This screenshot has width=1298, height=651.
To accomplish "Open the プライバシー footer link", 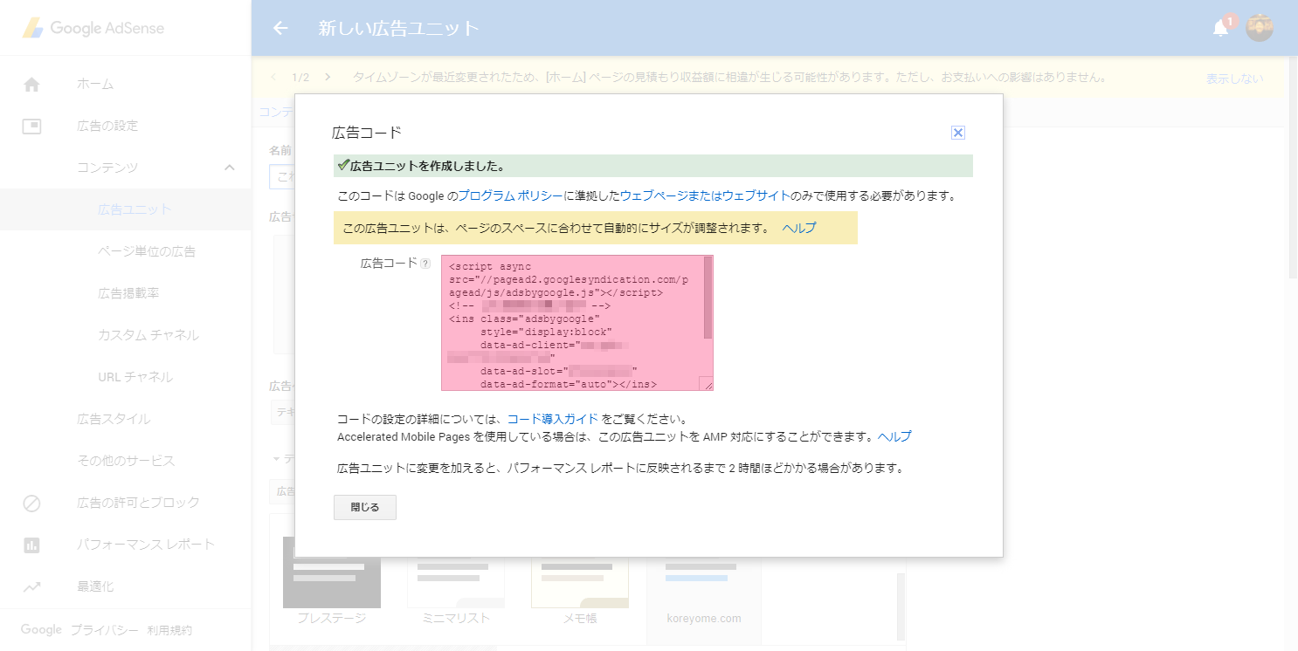I will [x=104, y=630].
